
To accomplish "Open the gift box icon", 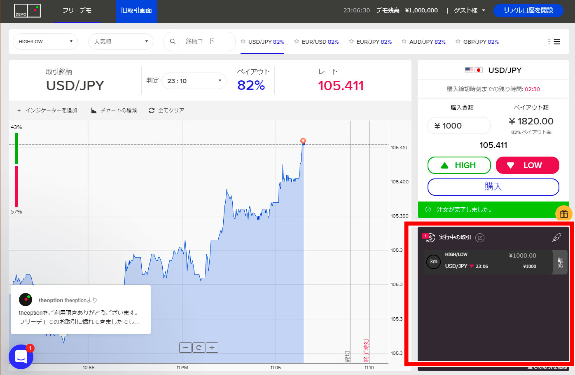I will click(x=564, y=213).
